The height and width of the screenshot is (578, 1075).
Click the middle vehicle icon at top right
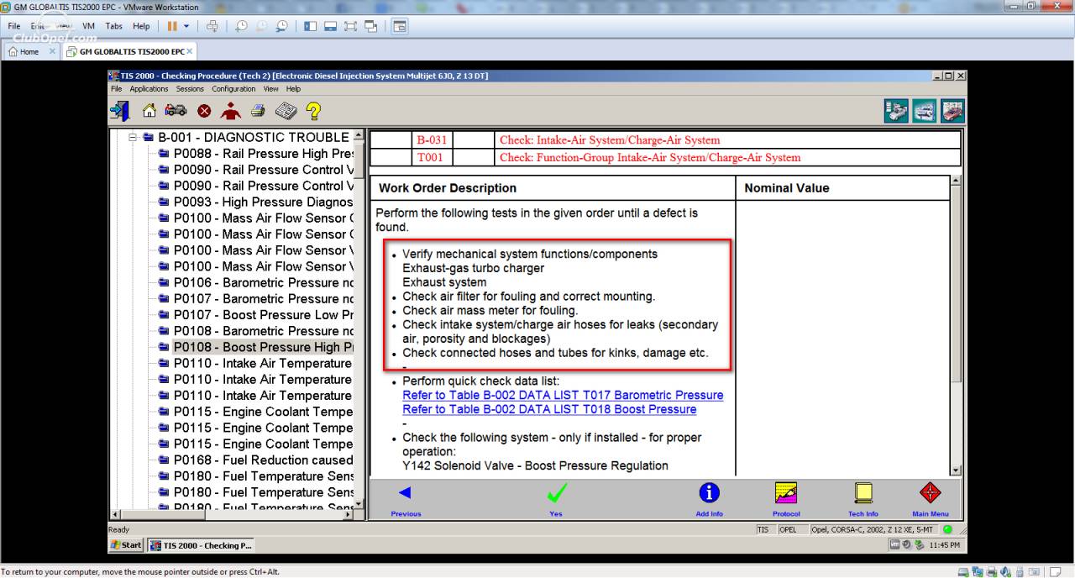point(925,111)
